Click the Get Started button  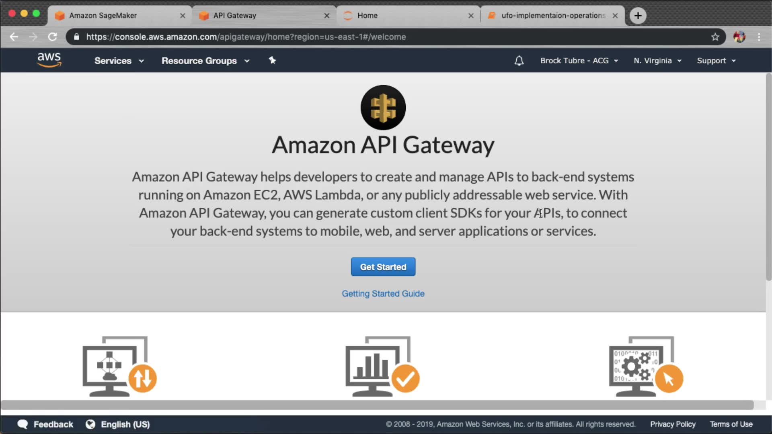tap(383, 267)
